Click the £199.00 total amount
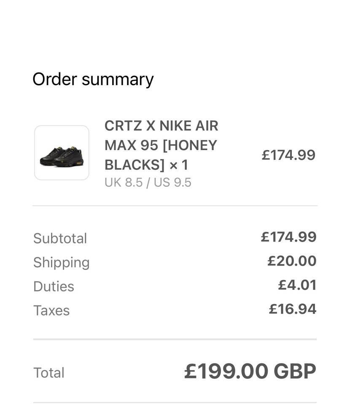The width and height of the screenshot is (350, 404). click(x=226, y=372)
